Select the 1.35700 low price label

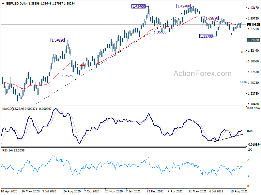[x=207, y=36]
